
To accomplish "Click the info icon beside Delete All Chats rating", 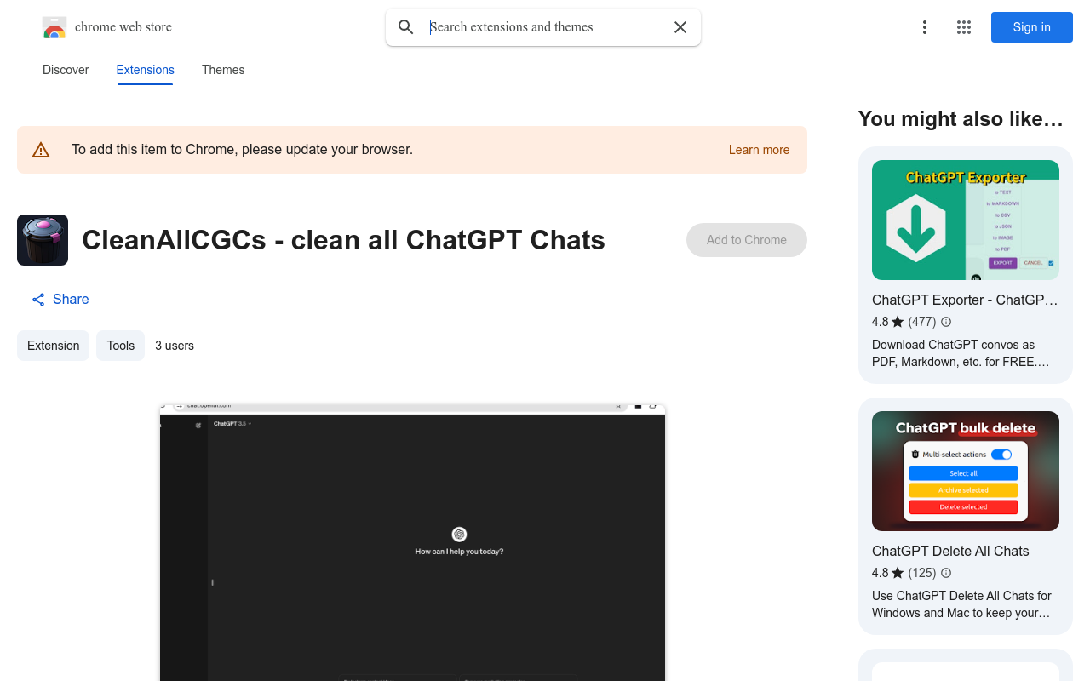I will (x=945, y=573).
